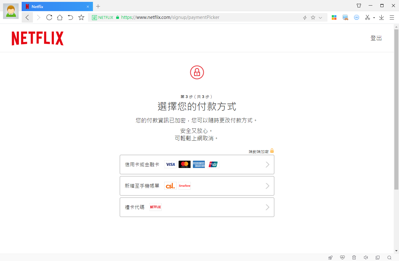Screen dimensions: 399x261
Task: Select 信用卡或金融卡 payment option
Action: (x=197, y=165)
